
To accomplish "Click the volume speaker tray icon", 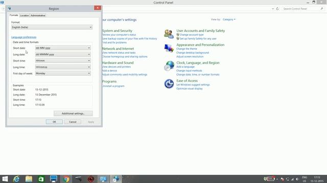I will coord(297,179).
